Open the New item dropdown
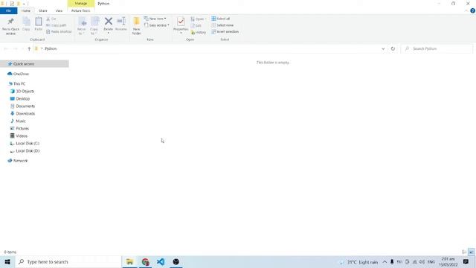Image resolution: width=476 pixels, height=268 pixels. click(155, 19)
